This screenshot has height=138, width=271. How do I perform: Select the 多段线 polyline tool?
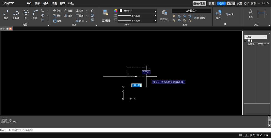coord(16,14)
